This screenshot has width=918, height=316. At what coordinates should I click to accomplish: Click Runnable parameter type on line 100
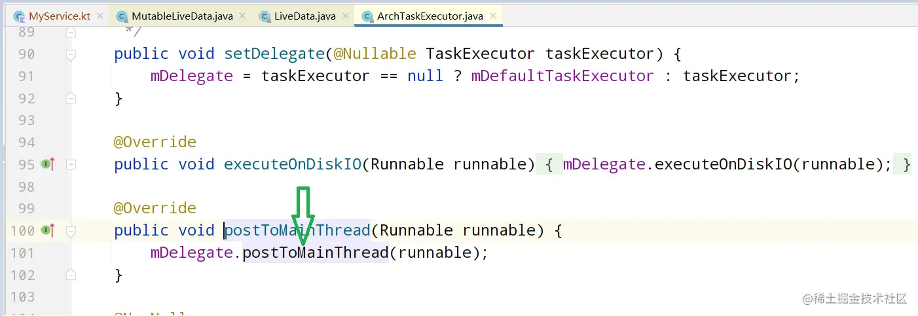coord(416,230)
